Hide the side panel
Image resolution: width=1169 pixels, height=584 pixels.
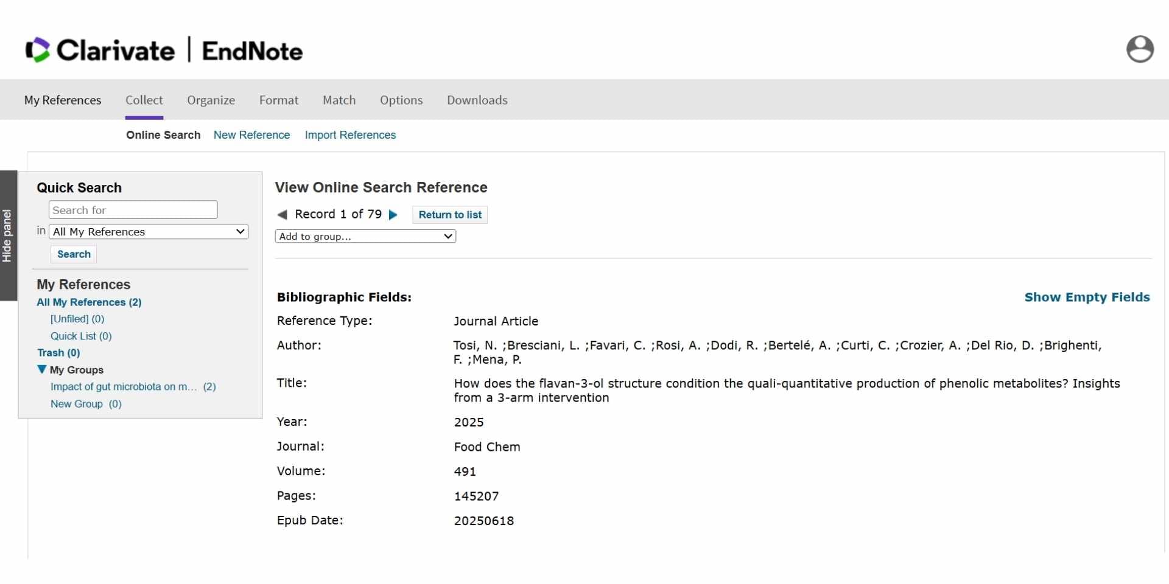(x=8, y=235)
